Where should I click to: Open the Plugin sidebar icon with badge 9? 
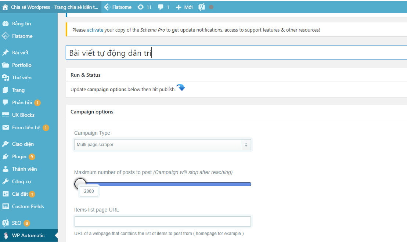5,156
